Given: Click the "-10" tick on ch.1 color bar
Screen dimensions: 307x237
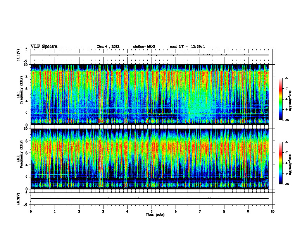Looking at the screenshot, I should (286, 120).
